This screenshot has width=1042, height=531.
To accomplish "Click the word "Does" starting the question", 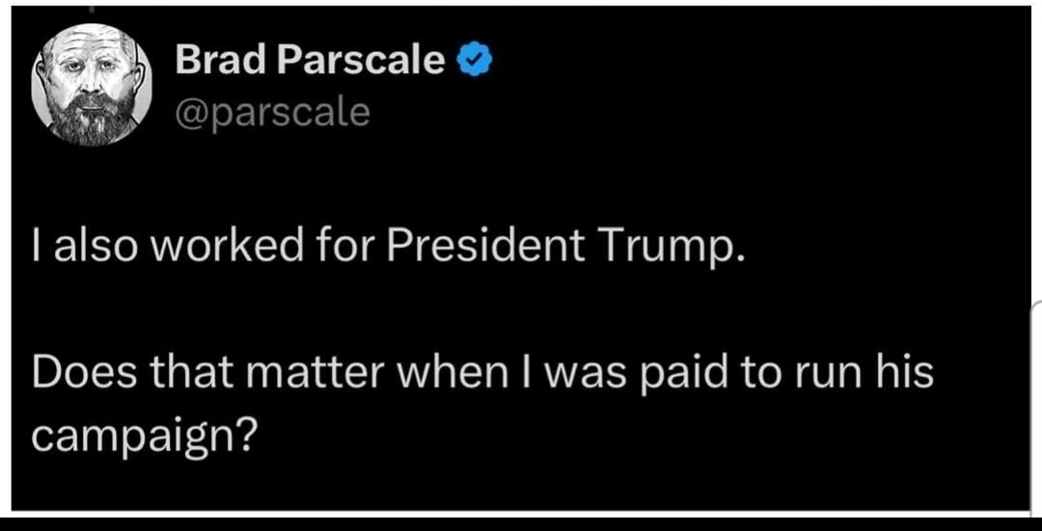I will coord(77,372).
